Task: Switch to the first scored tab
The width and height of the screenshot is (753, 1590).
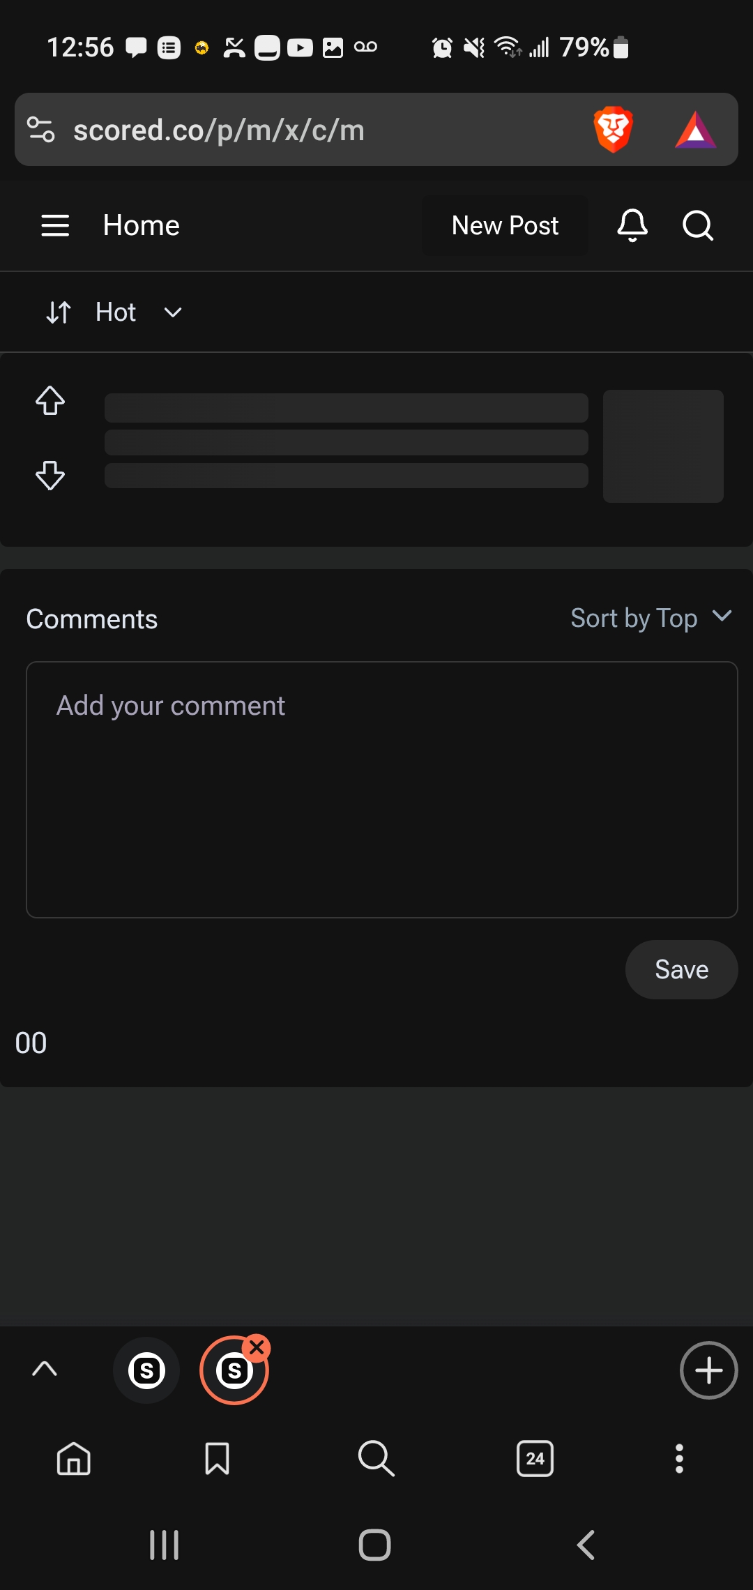Action: point(146,1371)
